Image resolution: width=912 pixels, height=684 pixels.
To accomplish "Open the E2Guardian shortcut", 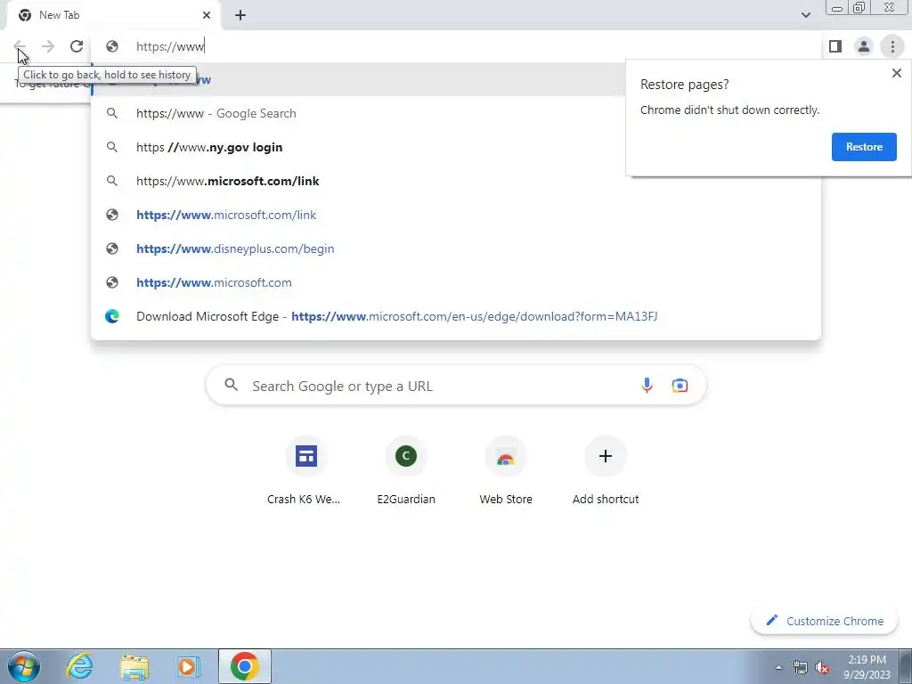I will tap(406, 470).
